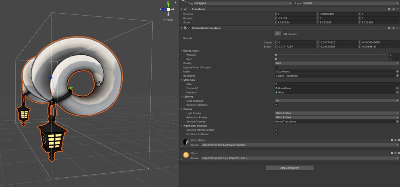400x187 pixels.
Task: Click object picker for Root Bone field
Action: tap(397, 76)
